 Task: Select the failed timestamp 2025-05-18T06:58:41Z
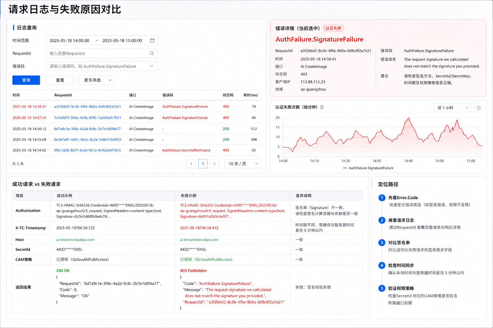(199, 228)
